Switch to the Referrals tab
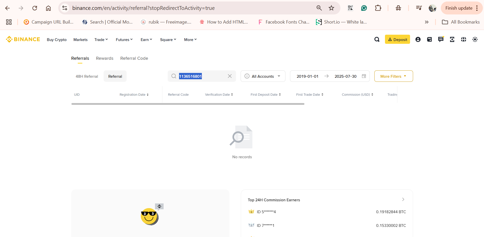The height and width of the screenshot is (237, 484). coord(80,58)
